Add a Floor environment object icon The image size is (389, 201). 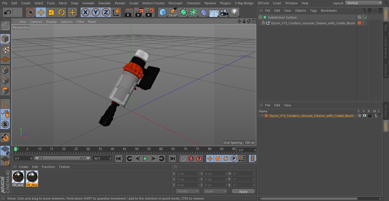point(214,12)
